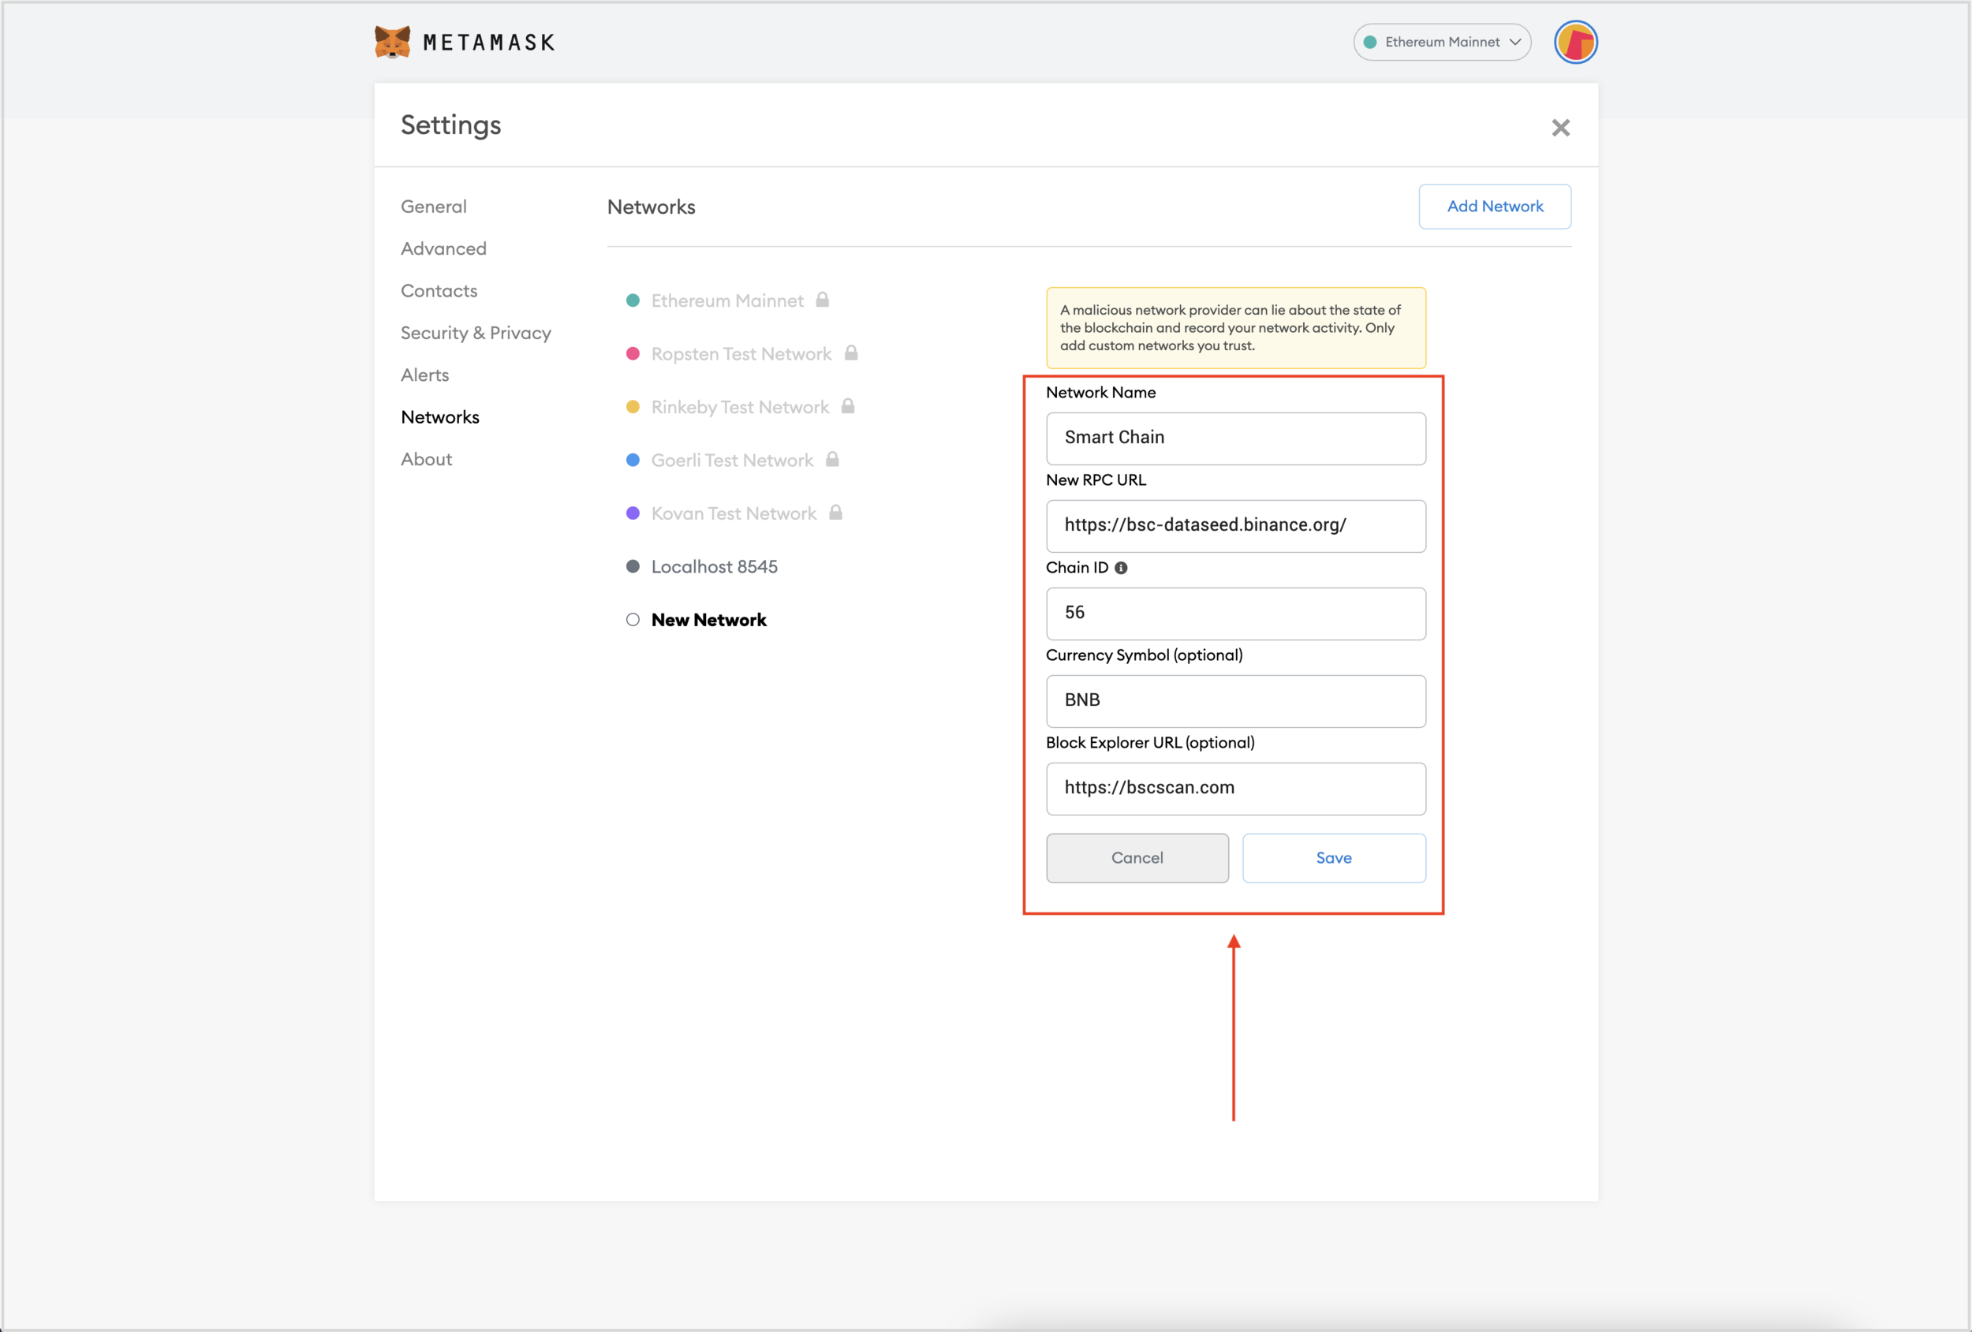Click the Currency Symbol field with BNB

pyautogui.click(x=1235, y=701)
